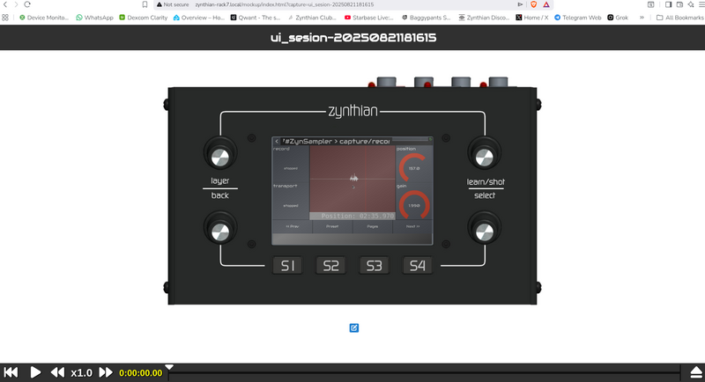Reload the browser page
The height and width of the screenshot is (382, 705).
pyautogui.click(x=27, y=4)
